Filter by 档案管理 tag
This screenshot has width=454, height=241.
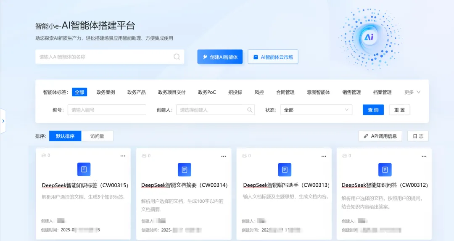pyautogui.click(x=382, y=92)
